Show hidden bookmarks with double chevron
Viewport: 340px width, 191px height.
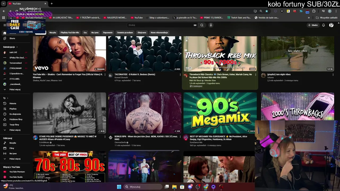click(309, 18)
